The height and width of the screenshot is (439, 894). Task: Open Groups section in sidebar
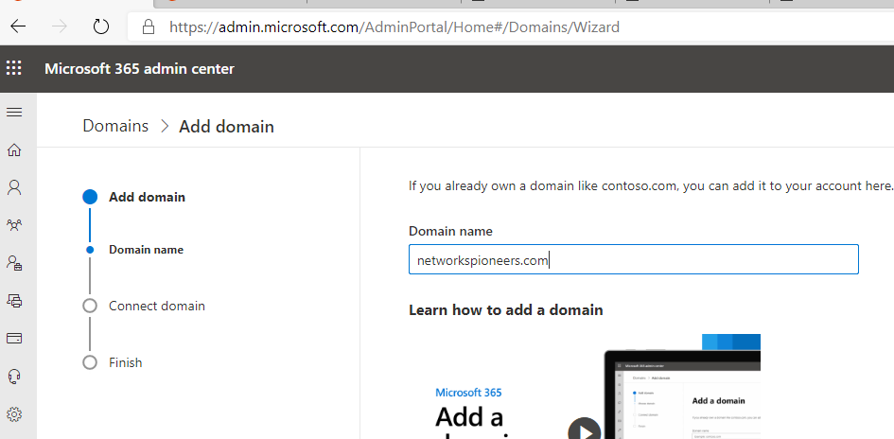tap(14, 225)
